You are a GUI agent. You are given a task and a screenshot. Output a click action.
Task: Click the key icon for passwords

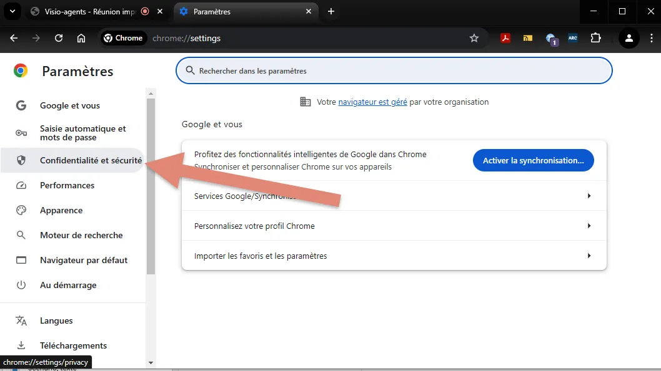tap(21, 133)
